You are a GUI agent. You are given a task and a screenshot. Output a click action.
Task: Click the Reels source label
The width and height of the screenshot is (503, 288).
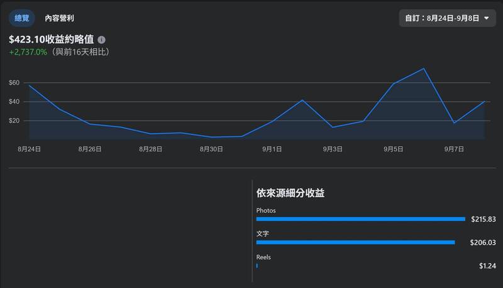tap(263, 257)
